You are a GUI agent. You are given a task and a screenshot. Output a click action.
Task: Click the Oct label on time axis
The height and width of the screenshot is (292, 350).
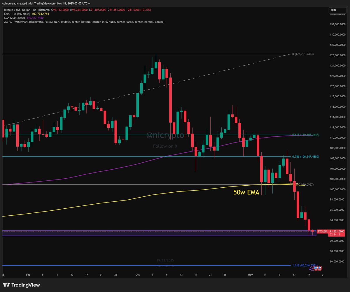click(137, 275)
